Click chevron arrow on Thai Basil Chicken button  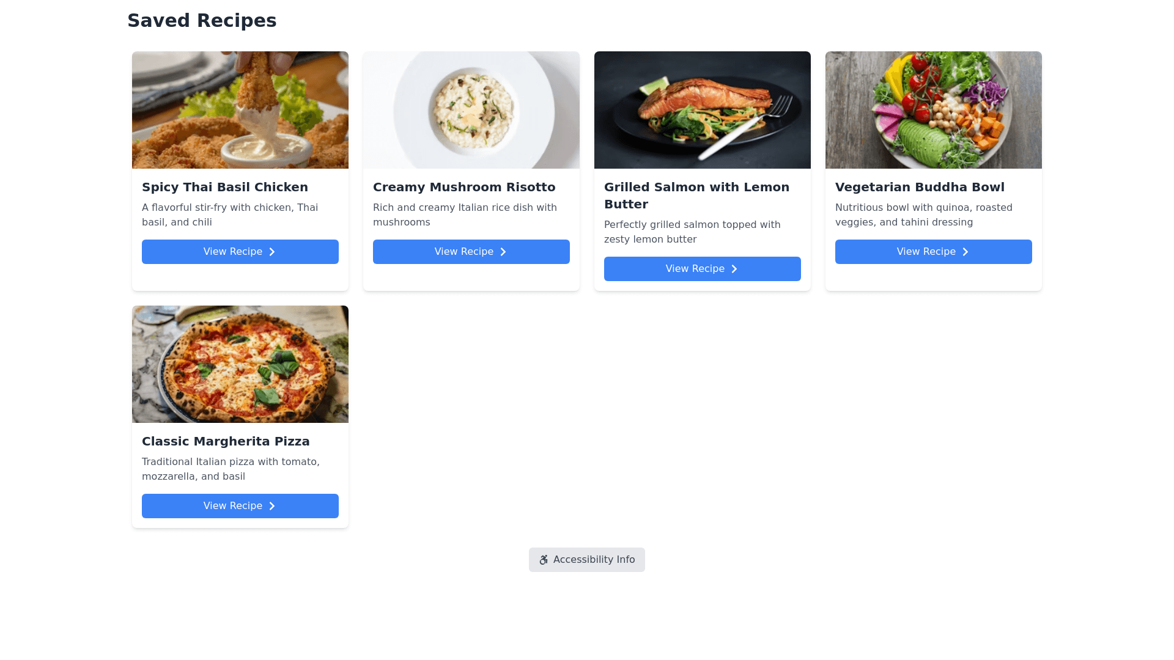[x=272, y=252]
